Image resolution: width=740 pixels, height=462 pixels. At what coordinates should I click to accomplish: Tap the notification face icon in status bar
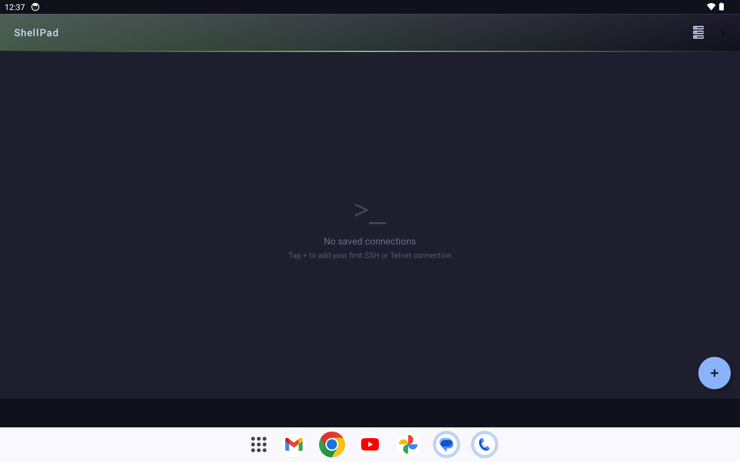click(35, 7)
